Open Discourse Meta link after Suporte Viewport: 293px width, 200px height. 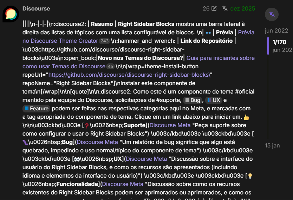(x=170, y=125)
